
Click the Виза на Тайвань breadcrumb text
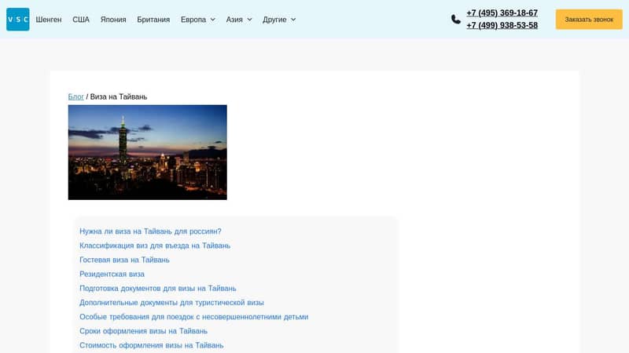click(x=119, y=96)
